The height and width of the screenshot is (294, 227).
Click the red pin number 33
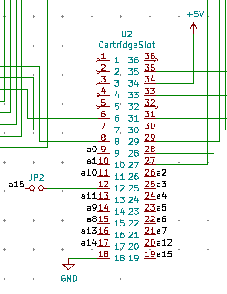[x=150, y=91]
